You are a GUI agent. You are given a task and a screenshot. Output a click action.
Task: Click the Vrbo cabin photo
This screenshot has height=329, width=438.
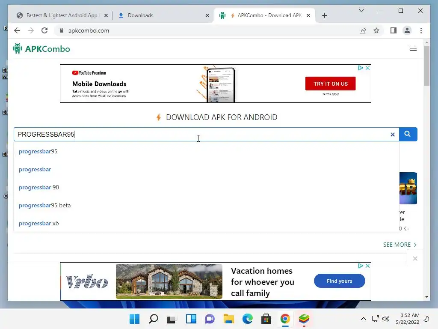(x=169, y=281)
